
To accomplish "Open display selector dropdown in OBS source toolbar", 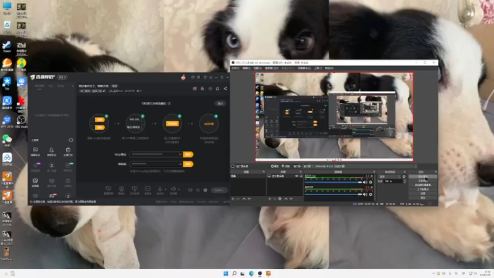I will 359,166.
